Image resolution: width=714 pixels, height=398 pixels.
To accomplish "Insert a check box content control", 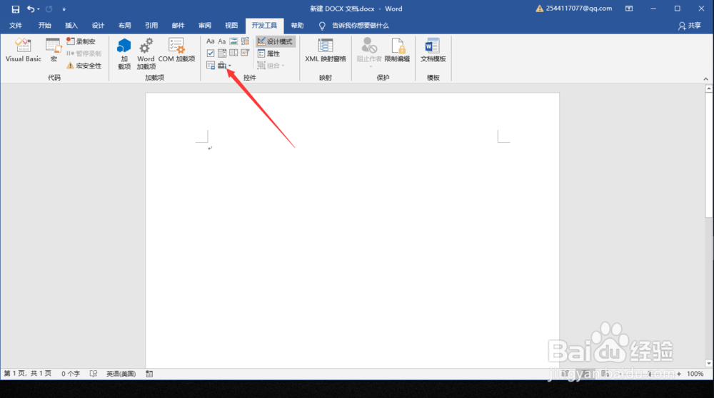I will click(x=211, y=53).
